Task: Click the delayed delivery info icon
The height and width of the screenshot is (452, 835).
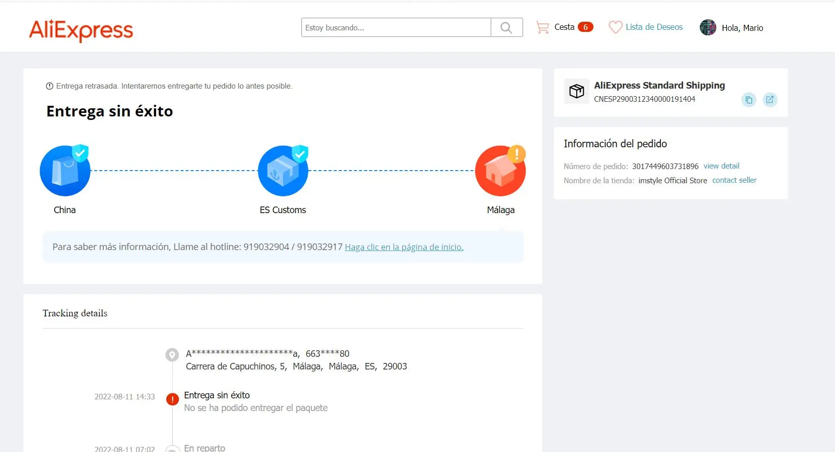Action: [x=50, y=86]
